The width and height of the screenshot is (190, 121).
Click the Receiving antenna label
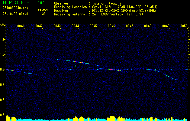pyautogui.click(x=69, y=14)
